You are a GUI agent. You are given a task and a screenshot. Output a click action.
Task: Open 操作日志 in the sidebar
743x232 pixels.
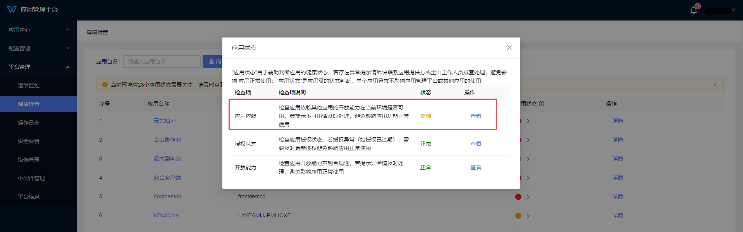point(29,123)
